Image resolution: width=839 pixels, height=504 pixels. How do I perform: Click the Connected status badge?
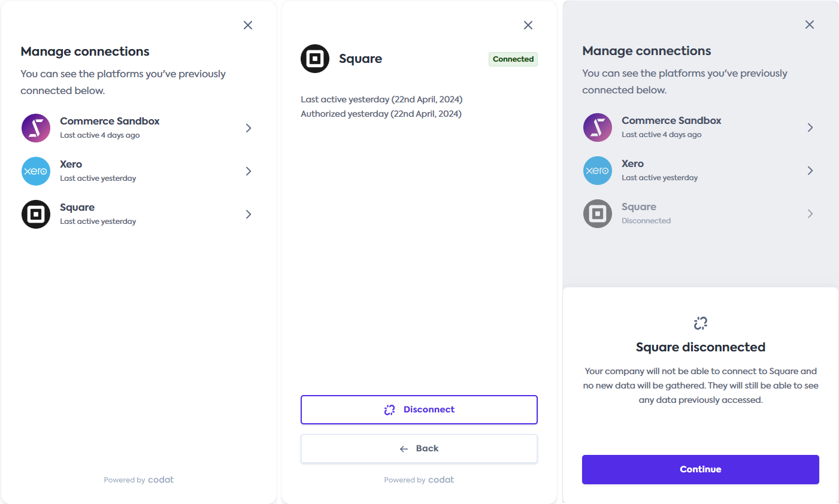(x=513, y=59)
